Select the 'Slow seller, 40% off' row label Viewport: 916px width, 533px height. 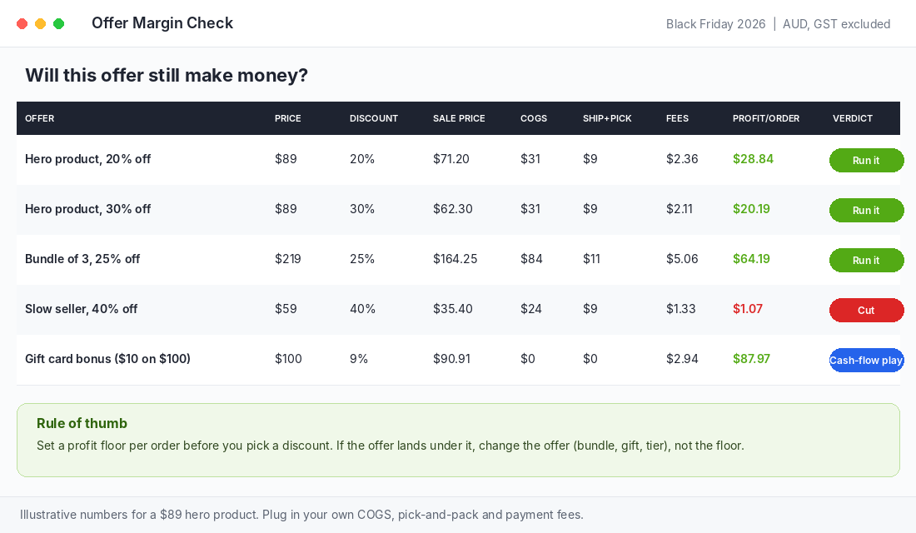[x=82, y=309]
